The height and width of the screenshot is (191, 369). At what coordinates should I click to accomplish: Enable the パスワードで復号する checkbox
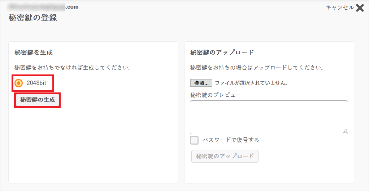(x=194, y=140)
